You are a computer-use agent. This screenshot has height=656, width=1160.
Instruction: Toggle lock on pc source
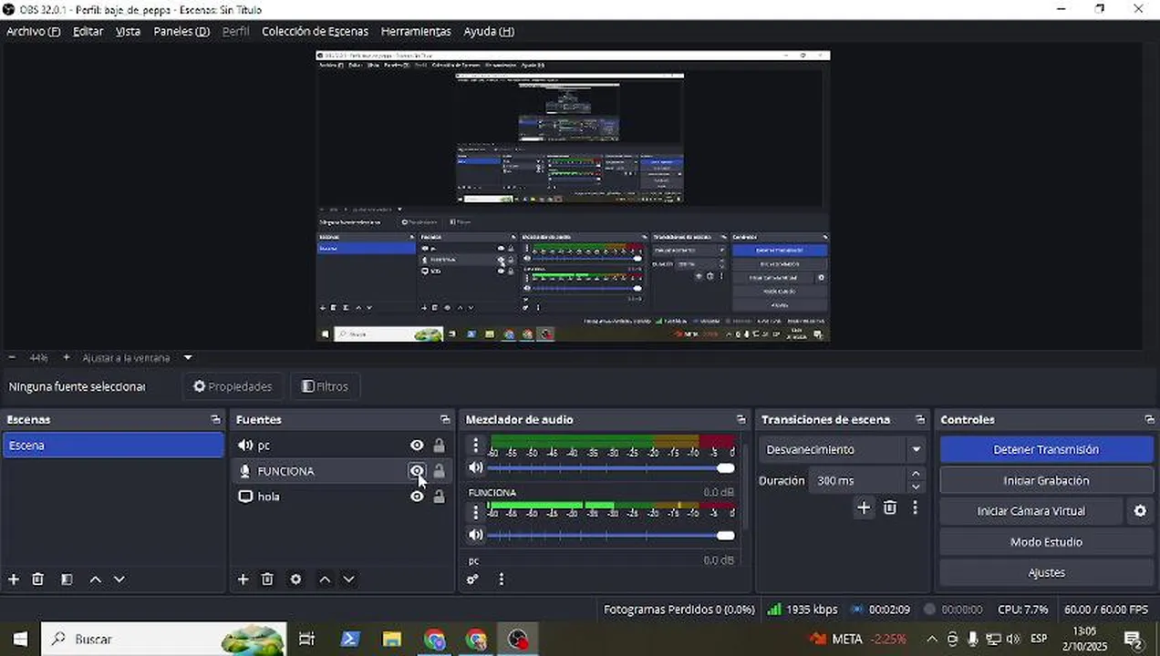[439, 446]
